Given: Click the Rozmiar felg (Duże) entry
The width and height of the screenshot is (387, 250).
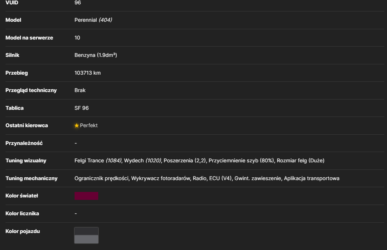Looking at the screenshot, I should pyautogui.click(x=300, y=161).
